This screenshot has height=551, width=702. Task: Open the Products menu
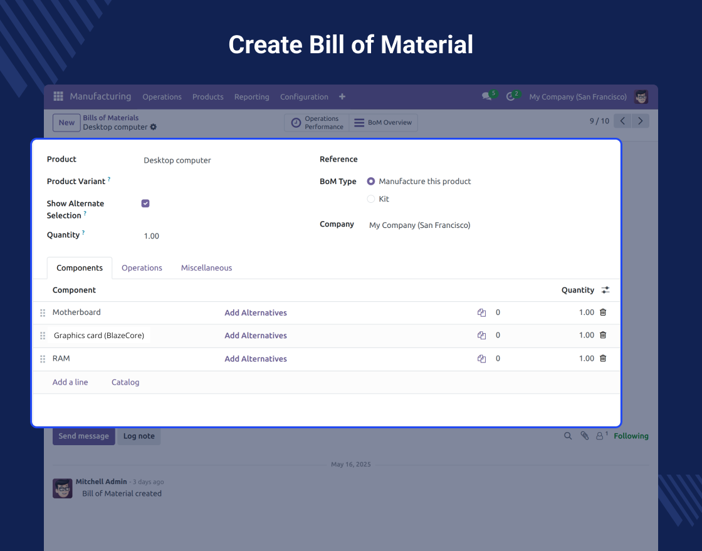pos(207,96)
